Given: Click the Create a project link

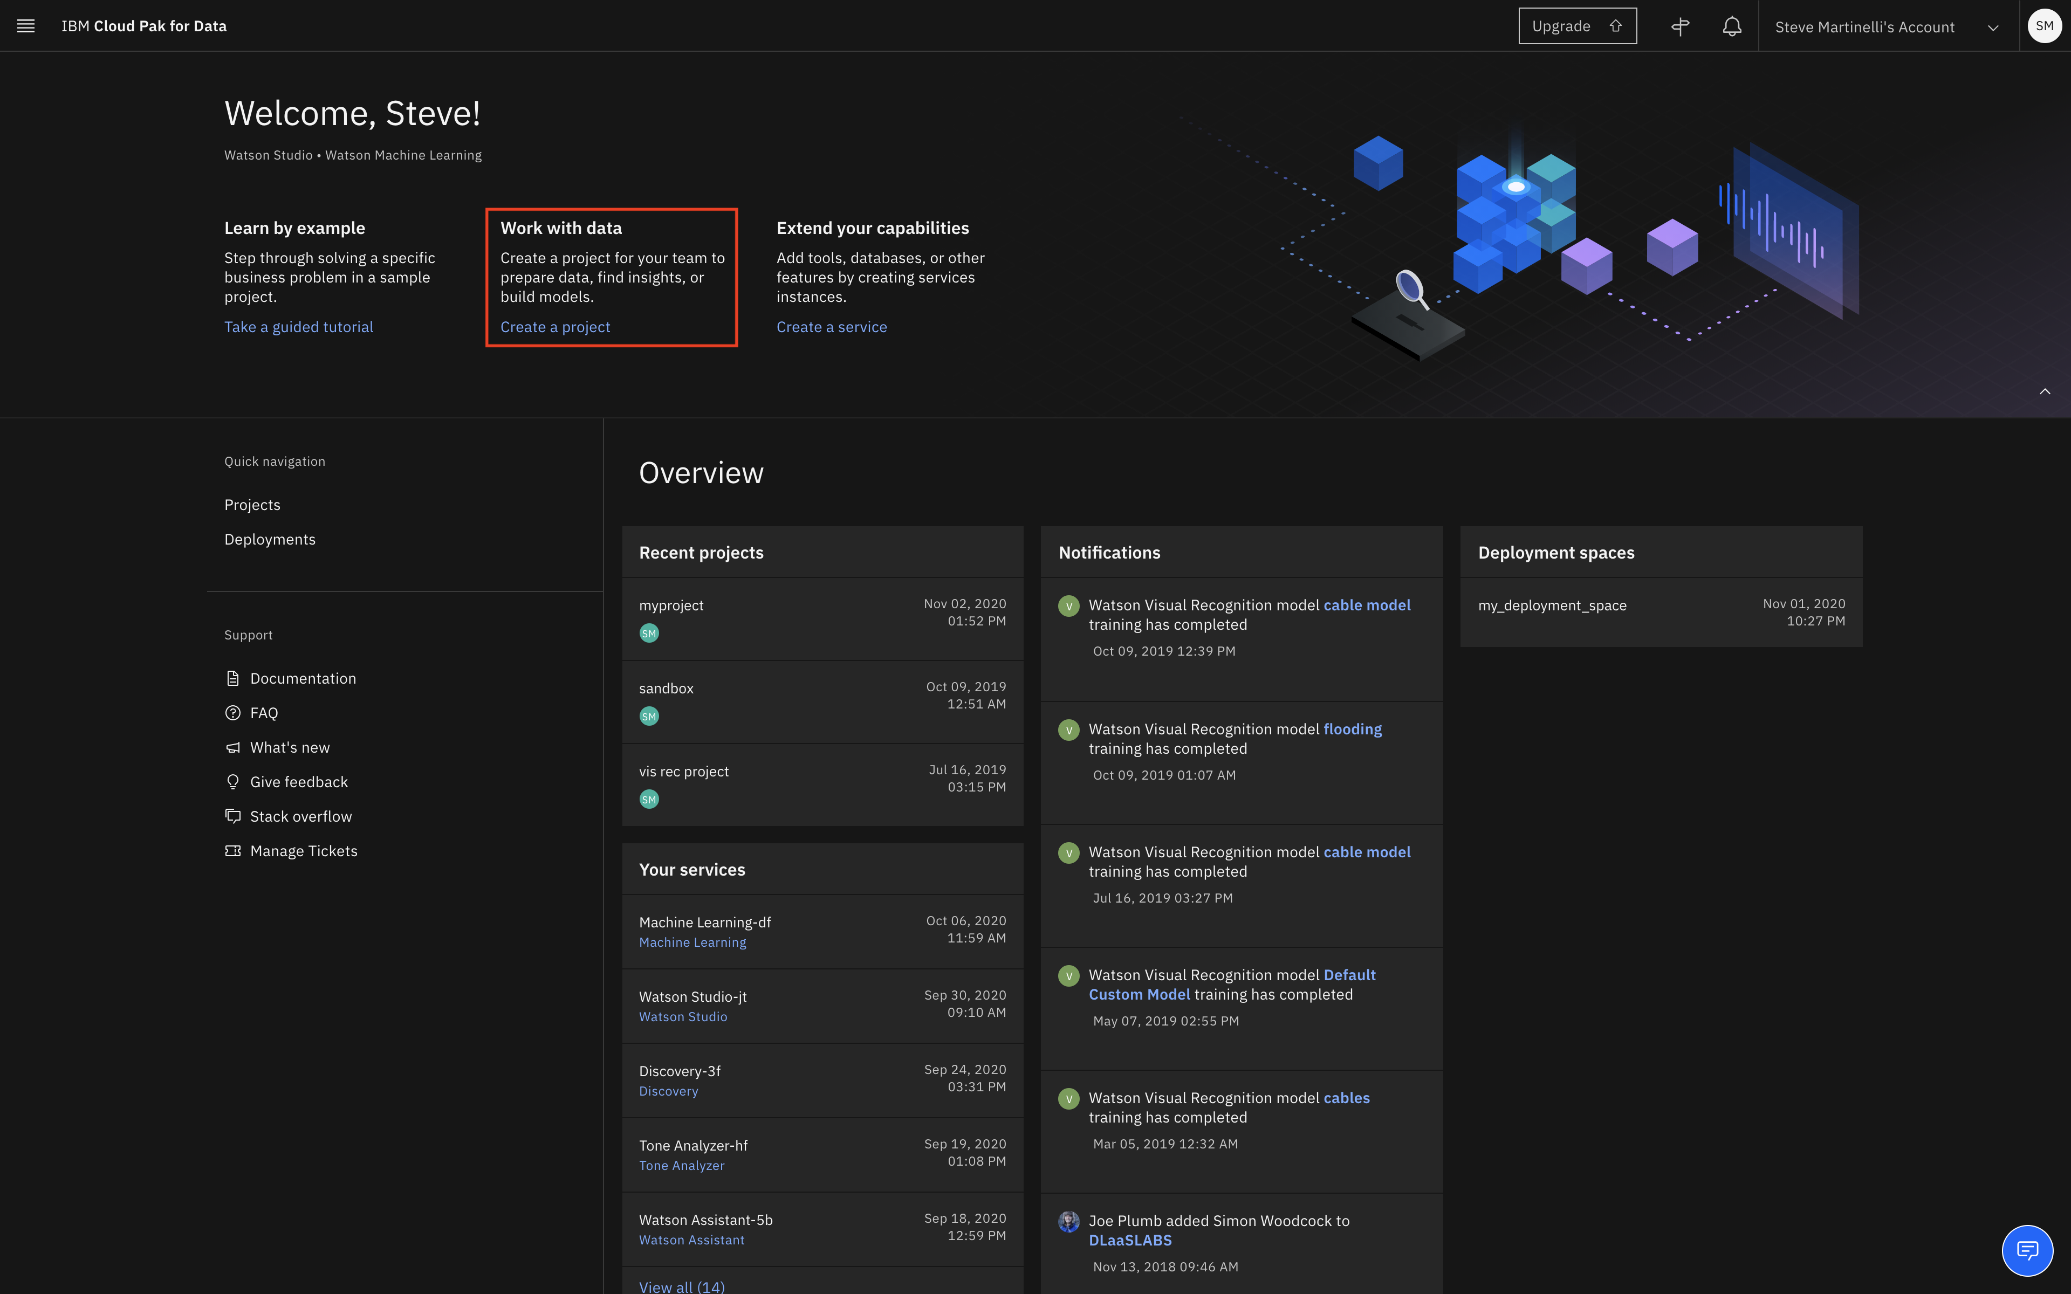Looking at the screenshot, I should click(554, 327).
